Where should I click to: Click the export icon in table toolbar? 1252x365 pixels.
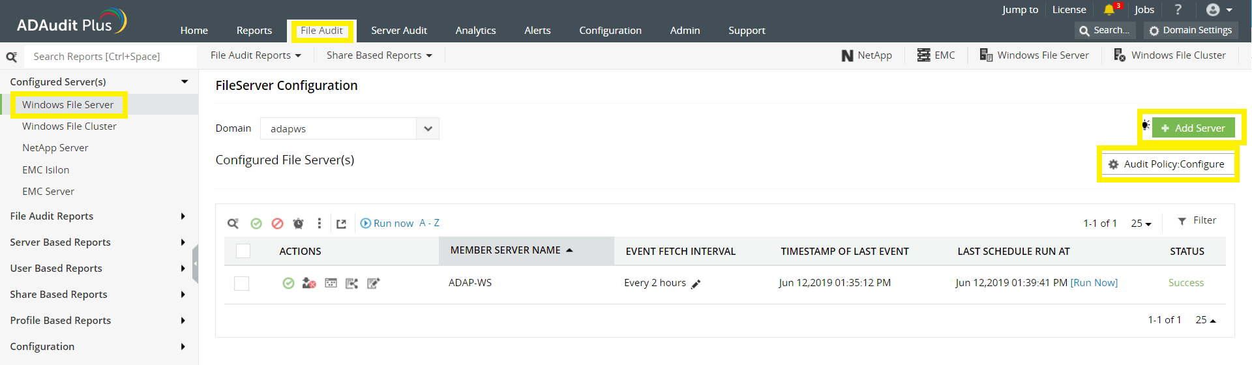[341, 224]
